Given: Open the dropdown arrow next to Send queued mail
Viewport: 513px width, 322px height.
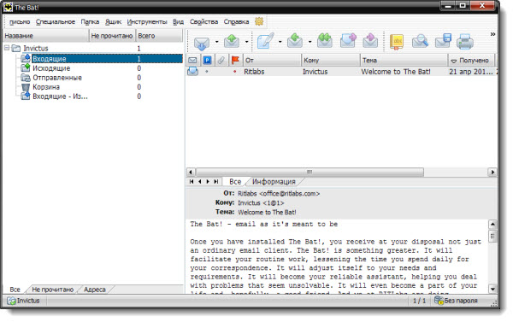Looking at the screenshot, I should coord(247,42).
